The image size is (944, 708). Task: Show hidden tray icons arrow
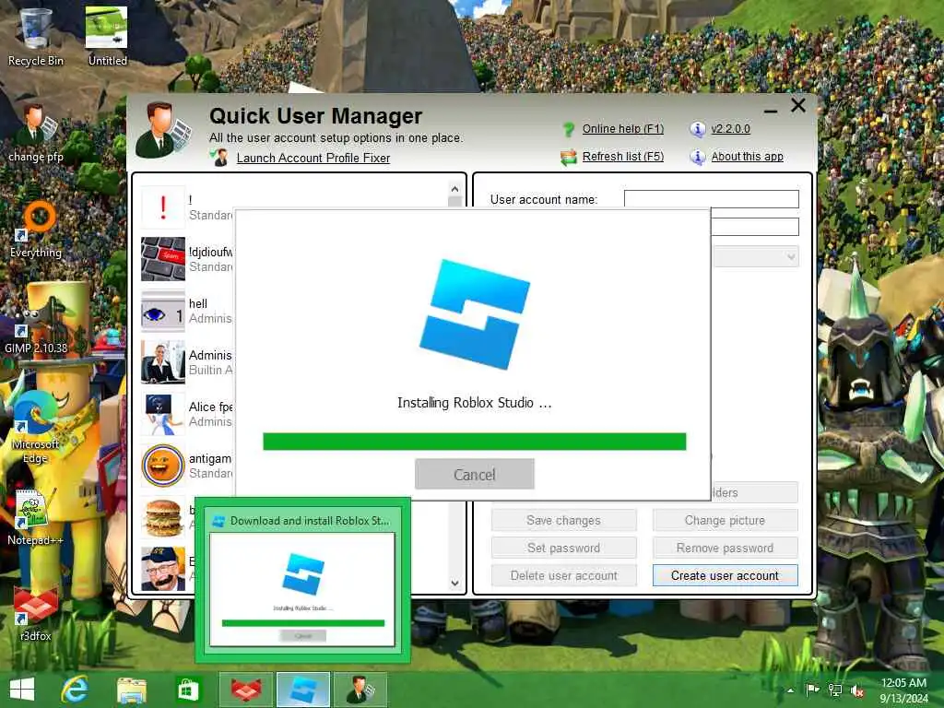point(790,690)
